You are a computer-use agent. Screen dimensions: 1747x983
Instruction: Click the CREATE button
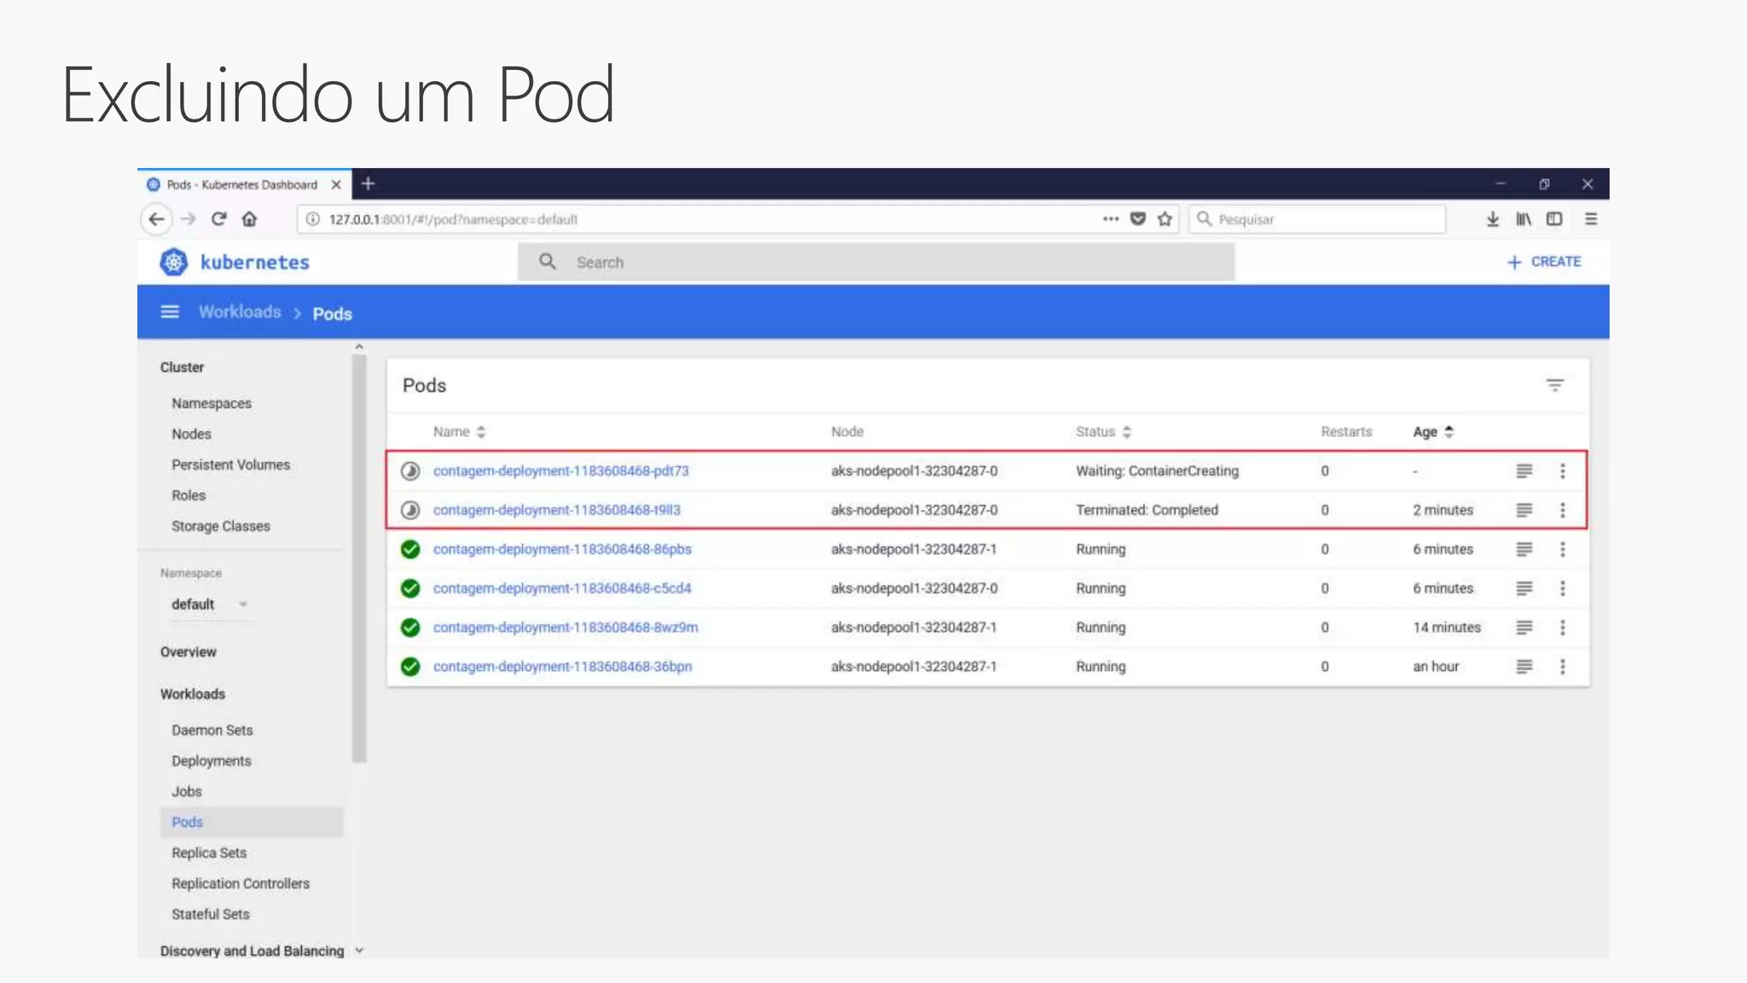(x=1544, y=262)
